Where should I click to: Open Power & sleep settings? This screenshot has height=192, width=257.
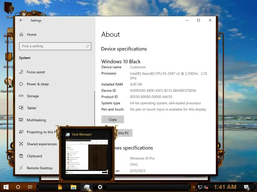click(x=38, y=84)
